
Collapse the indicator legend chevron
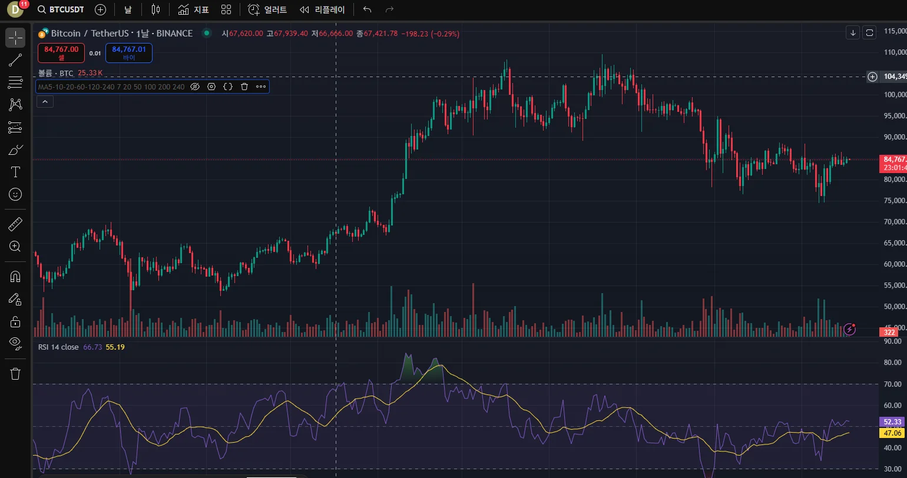click(45, 102)
